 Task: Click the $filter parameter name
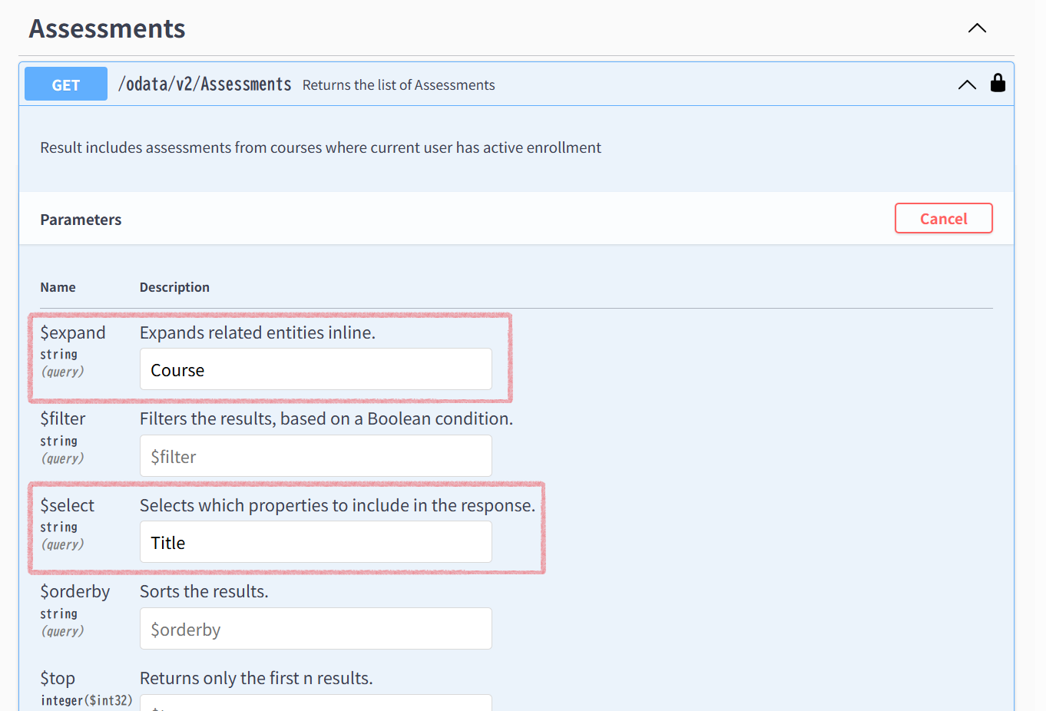point(63,418)
